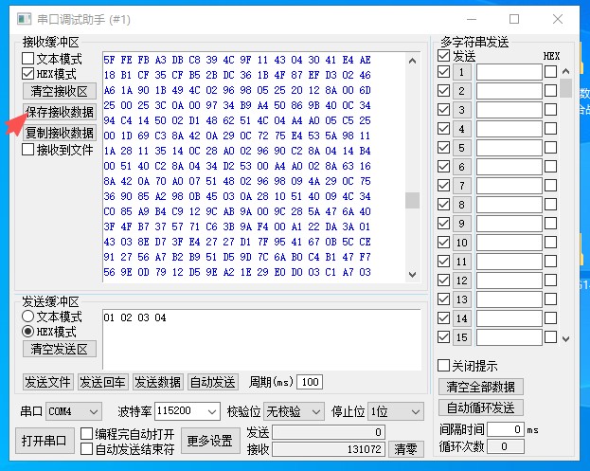
Task: Click 复制接收数据 button
Action: pyautogui.click(x=59, y=133)
